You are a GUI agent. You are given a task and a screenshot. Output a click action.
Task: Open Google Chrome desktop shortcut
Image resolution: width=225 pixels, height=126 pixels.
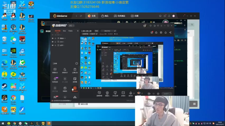point(13,100)
